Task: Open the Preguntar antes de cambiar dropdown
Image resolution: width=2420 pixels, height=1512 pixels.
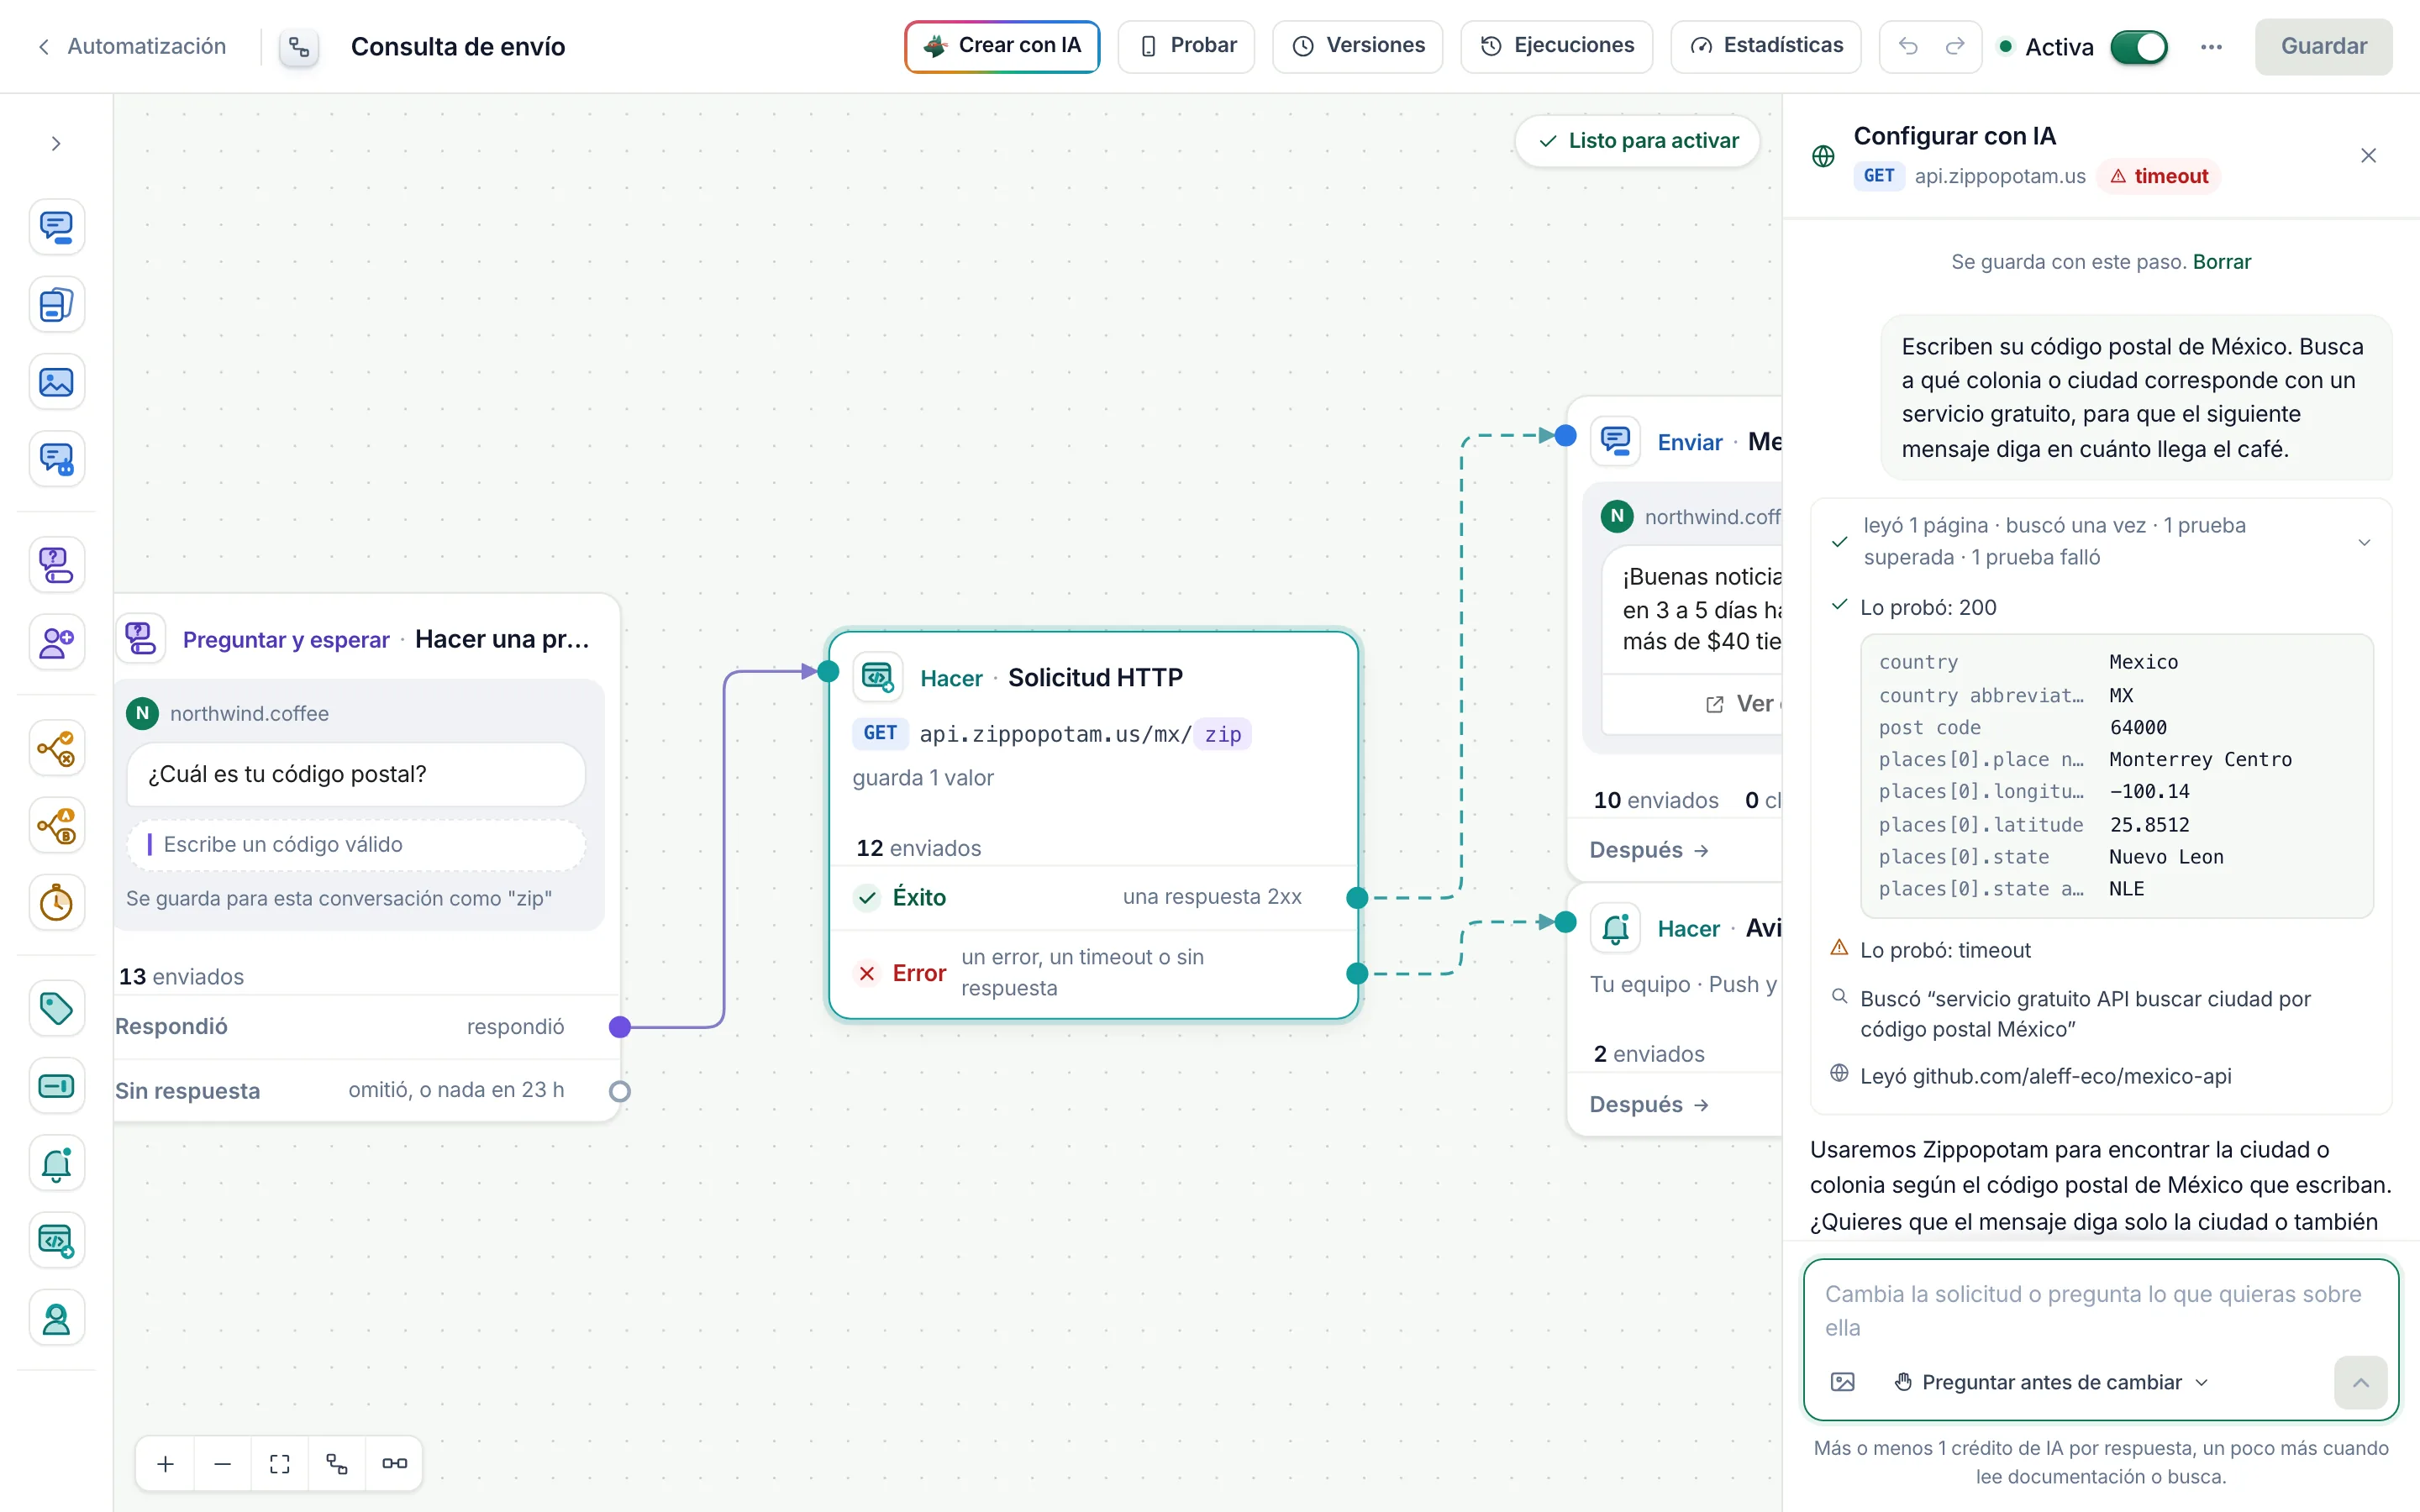Action: click(2052, 1382)
